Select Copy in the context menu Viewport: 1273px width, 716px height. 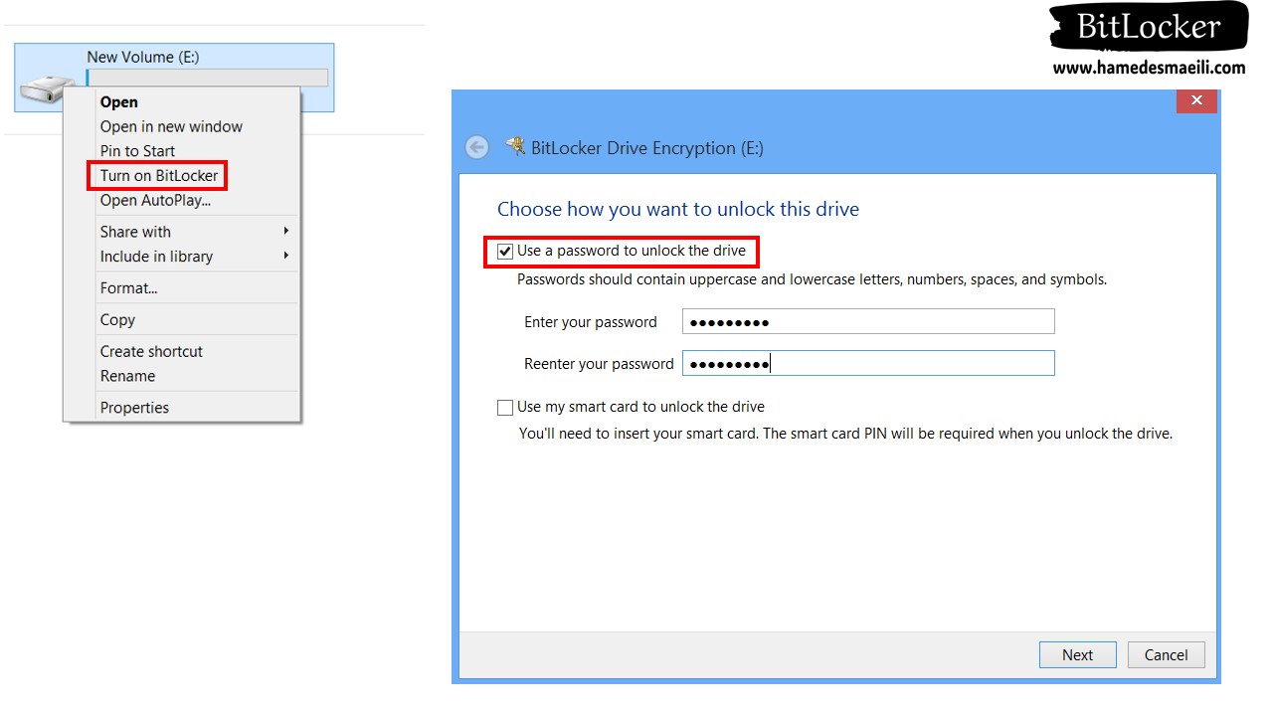(x=182, y=320)
